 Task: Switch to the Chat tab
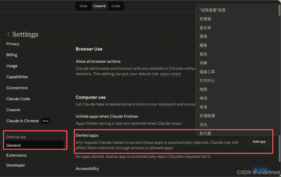click(x=83, y=6)
